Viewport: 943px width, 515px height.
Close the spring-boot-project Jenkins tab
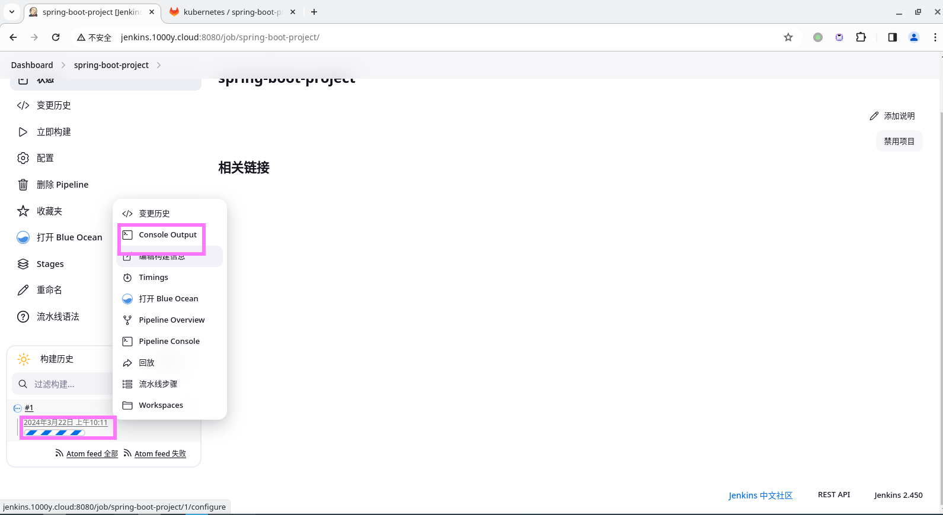tap(152, 12)
